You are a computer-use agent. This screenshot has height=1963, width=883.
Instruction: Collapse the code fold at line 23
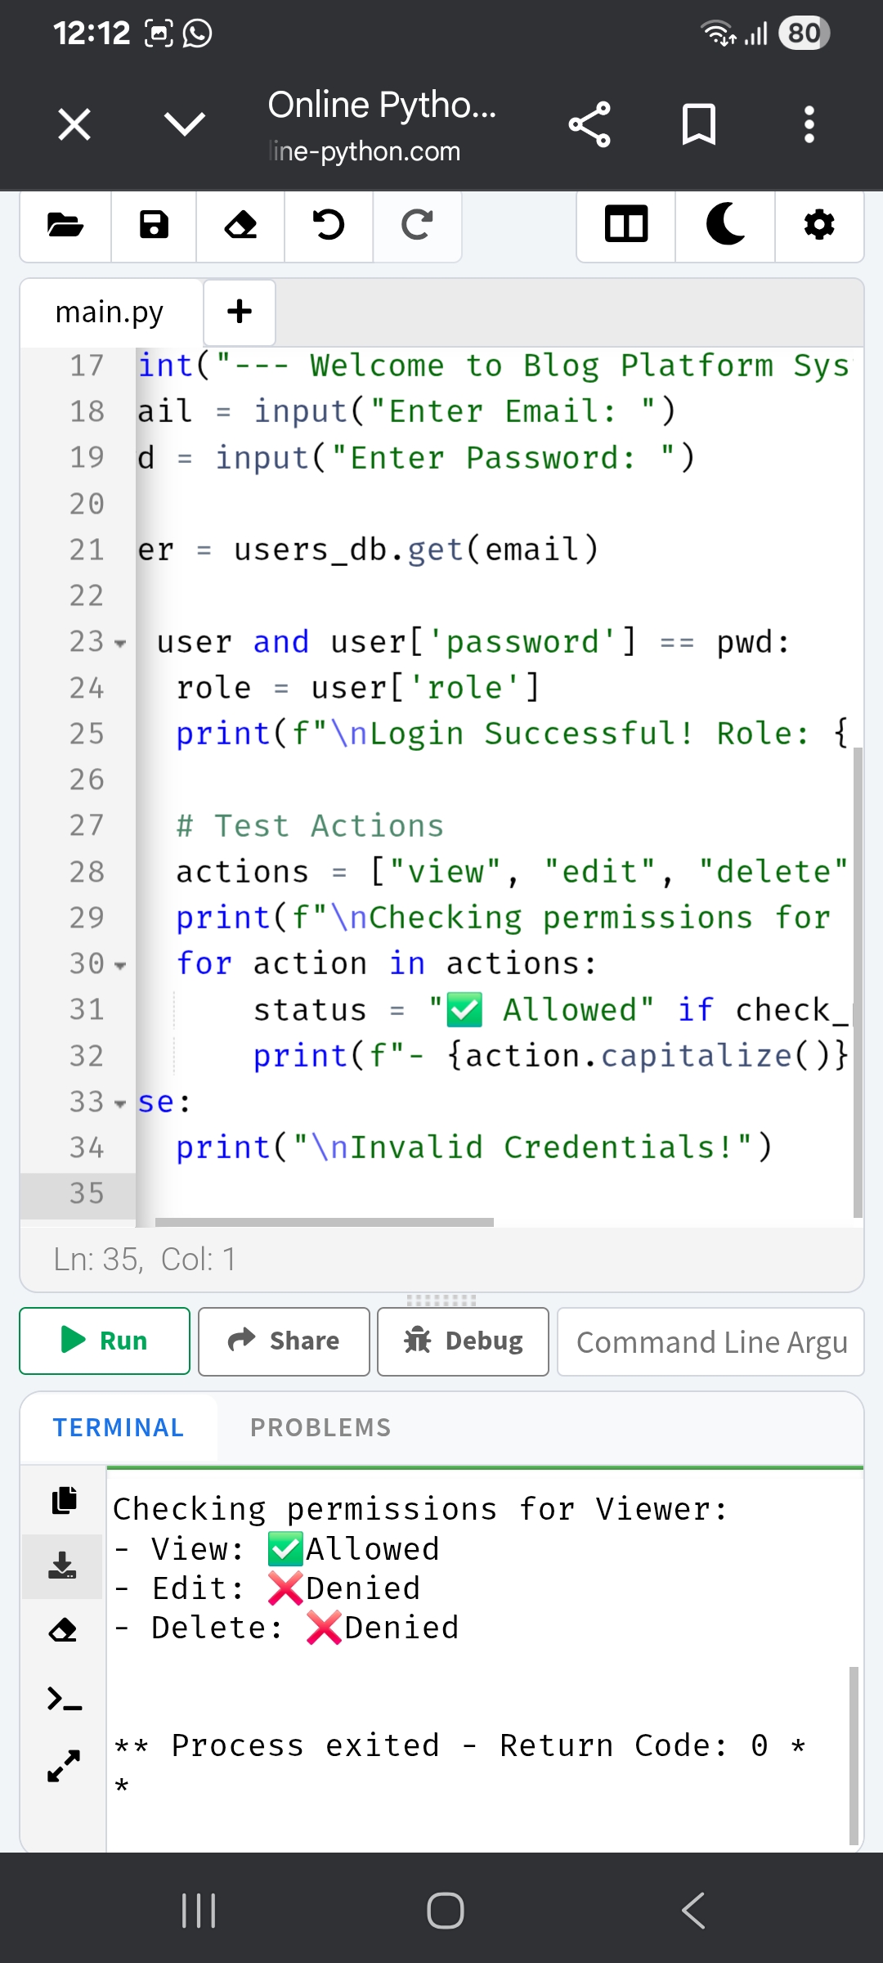(x=121, y=644)
